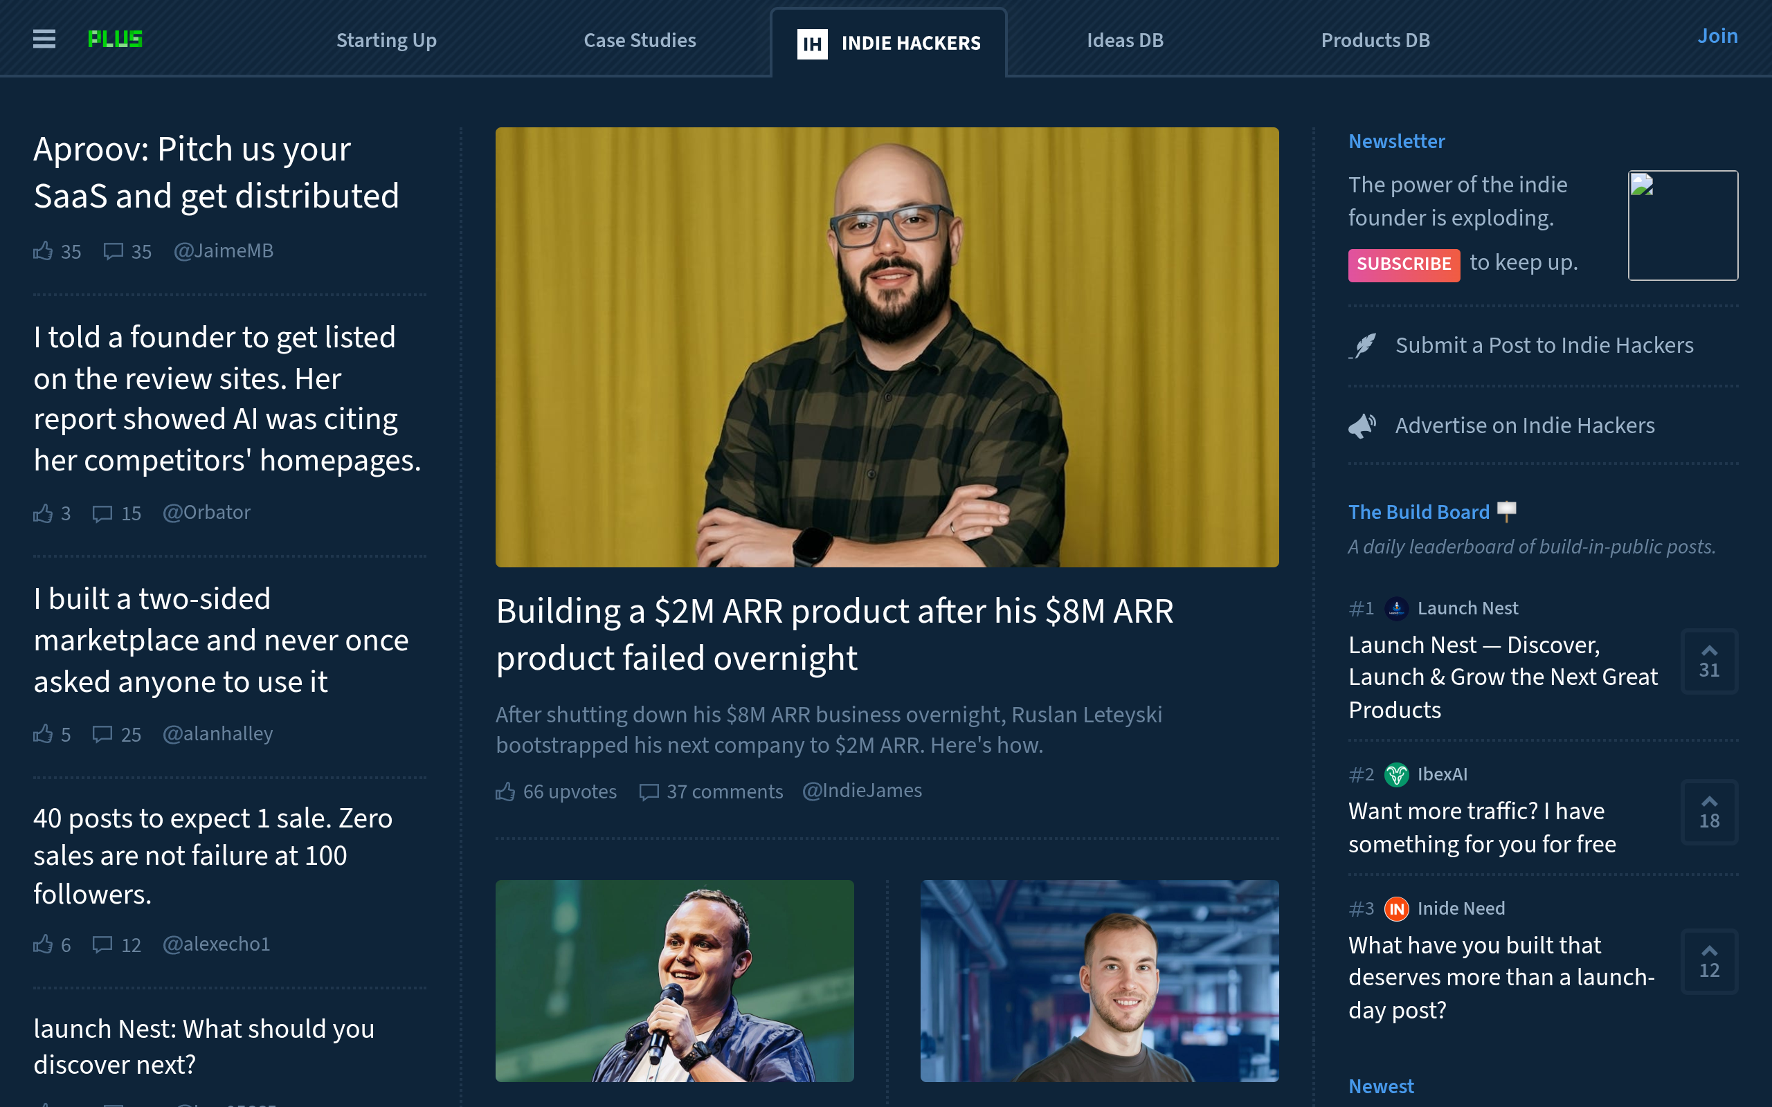Click the Inide Need product name
The width and height of the screenshot is (1772, 1107).
click(1461, 908)
